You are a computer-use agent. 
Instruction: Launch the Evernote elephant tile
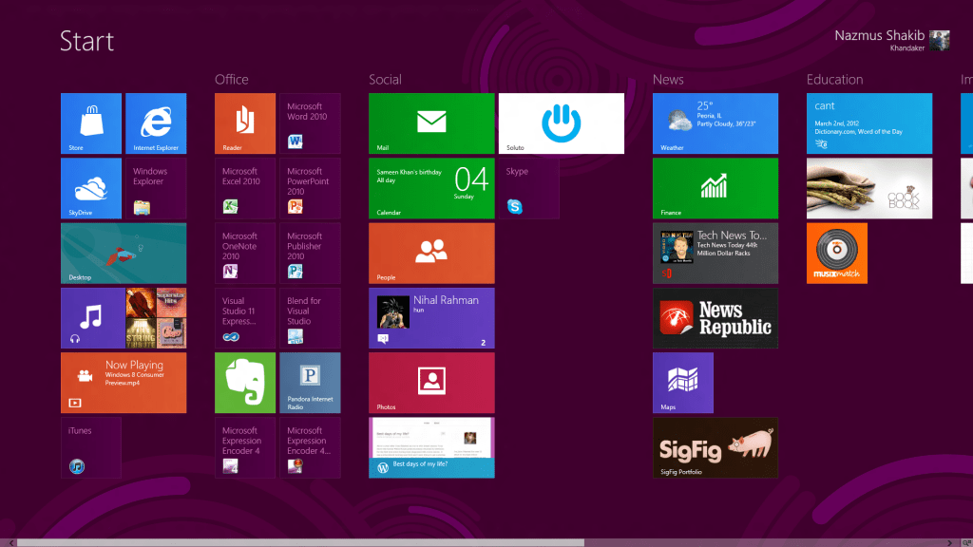[245, 383]
